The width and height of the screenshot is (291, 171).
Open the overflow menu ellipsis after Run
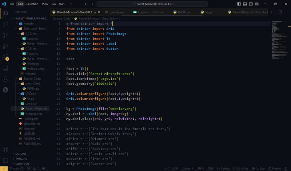(x=71, y=4)
